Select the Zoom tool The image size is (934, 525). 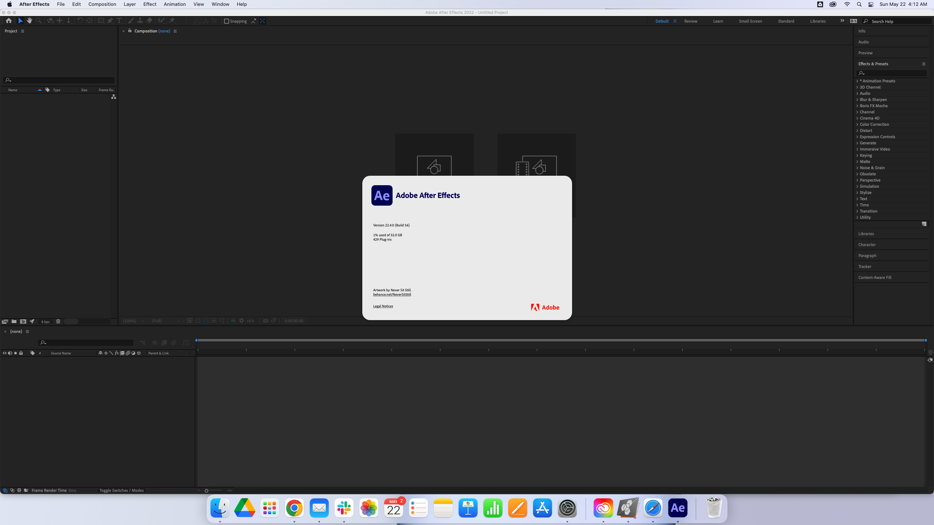(38, 21)
